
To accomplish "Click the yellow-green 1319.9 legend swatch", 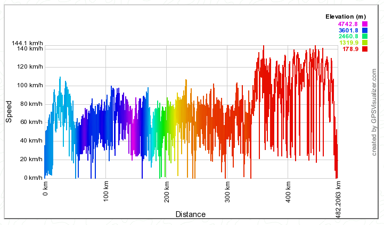I will click(365, 43).
